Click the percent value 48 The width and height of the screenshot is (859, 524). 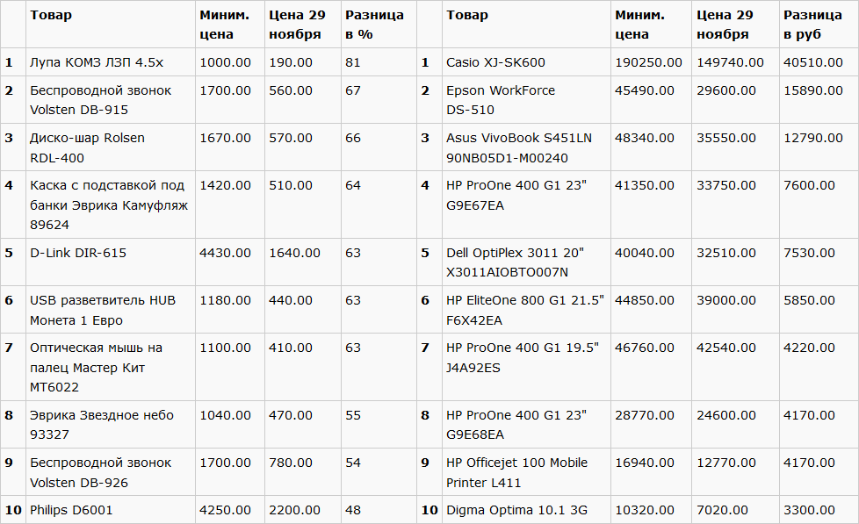353,510
